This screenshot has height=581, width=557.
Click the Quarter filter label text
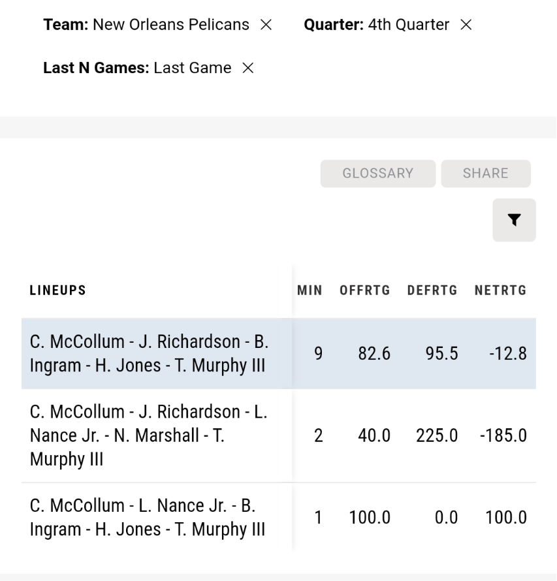click(334, 25)
